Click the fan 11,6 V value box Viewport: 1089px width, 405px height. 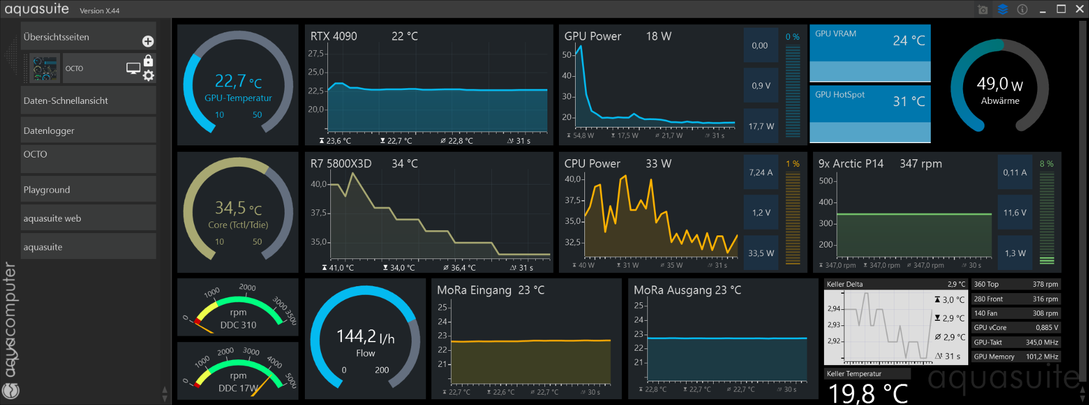1015,212
